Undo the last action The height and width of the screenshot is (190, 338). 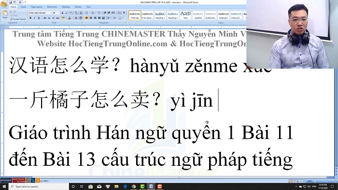point(14,2)
